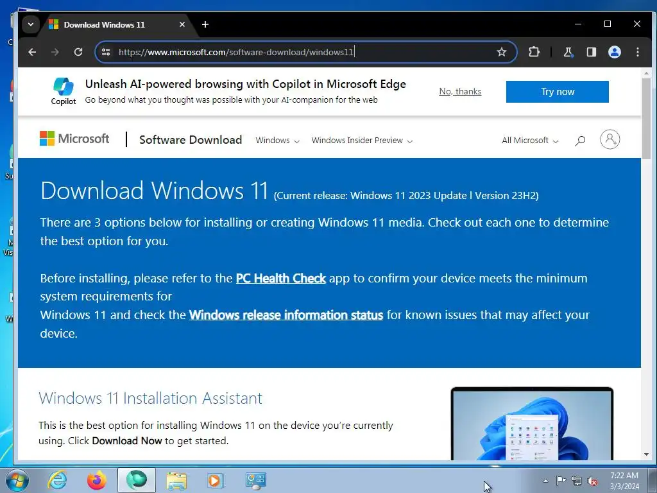Click the Download Windows 11 page heading

click(154, 191)
